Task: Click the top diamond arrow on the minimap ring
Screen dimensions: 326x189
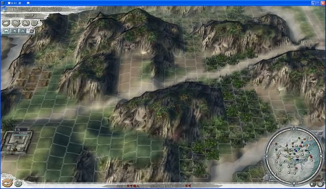Action: 293,129
